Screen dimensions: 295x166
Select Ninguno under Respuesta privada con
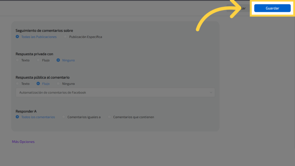click(x=58, y=60)
